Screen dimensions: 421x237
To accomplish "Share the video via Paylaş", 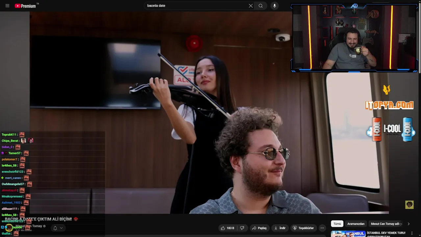I will pos(259,228).
